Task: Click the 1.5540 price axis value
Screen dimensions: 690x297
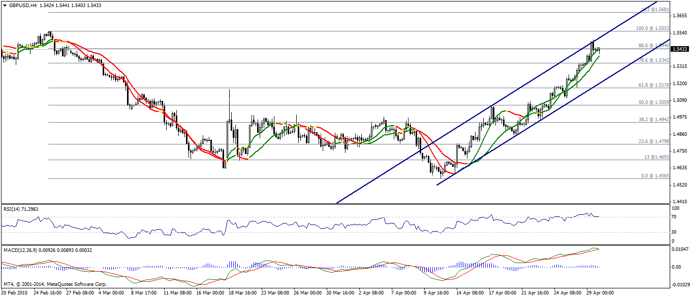Action: click(679, 33)
